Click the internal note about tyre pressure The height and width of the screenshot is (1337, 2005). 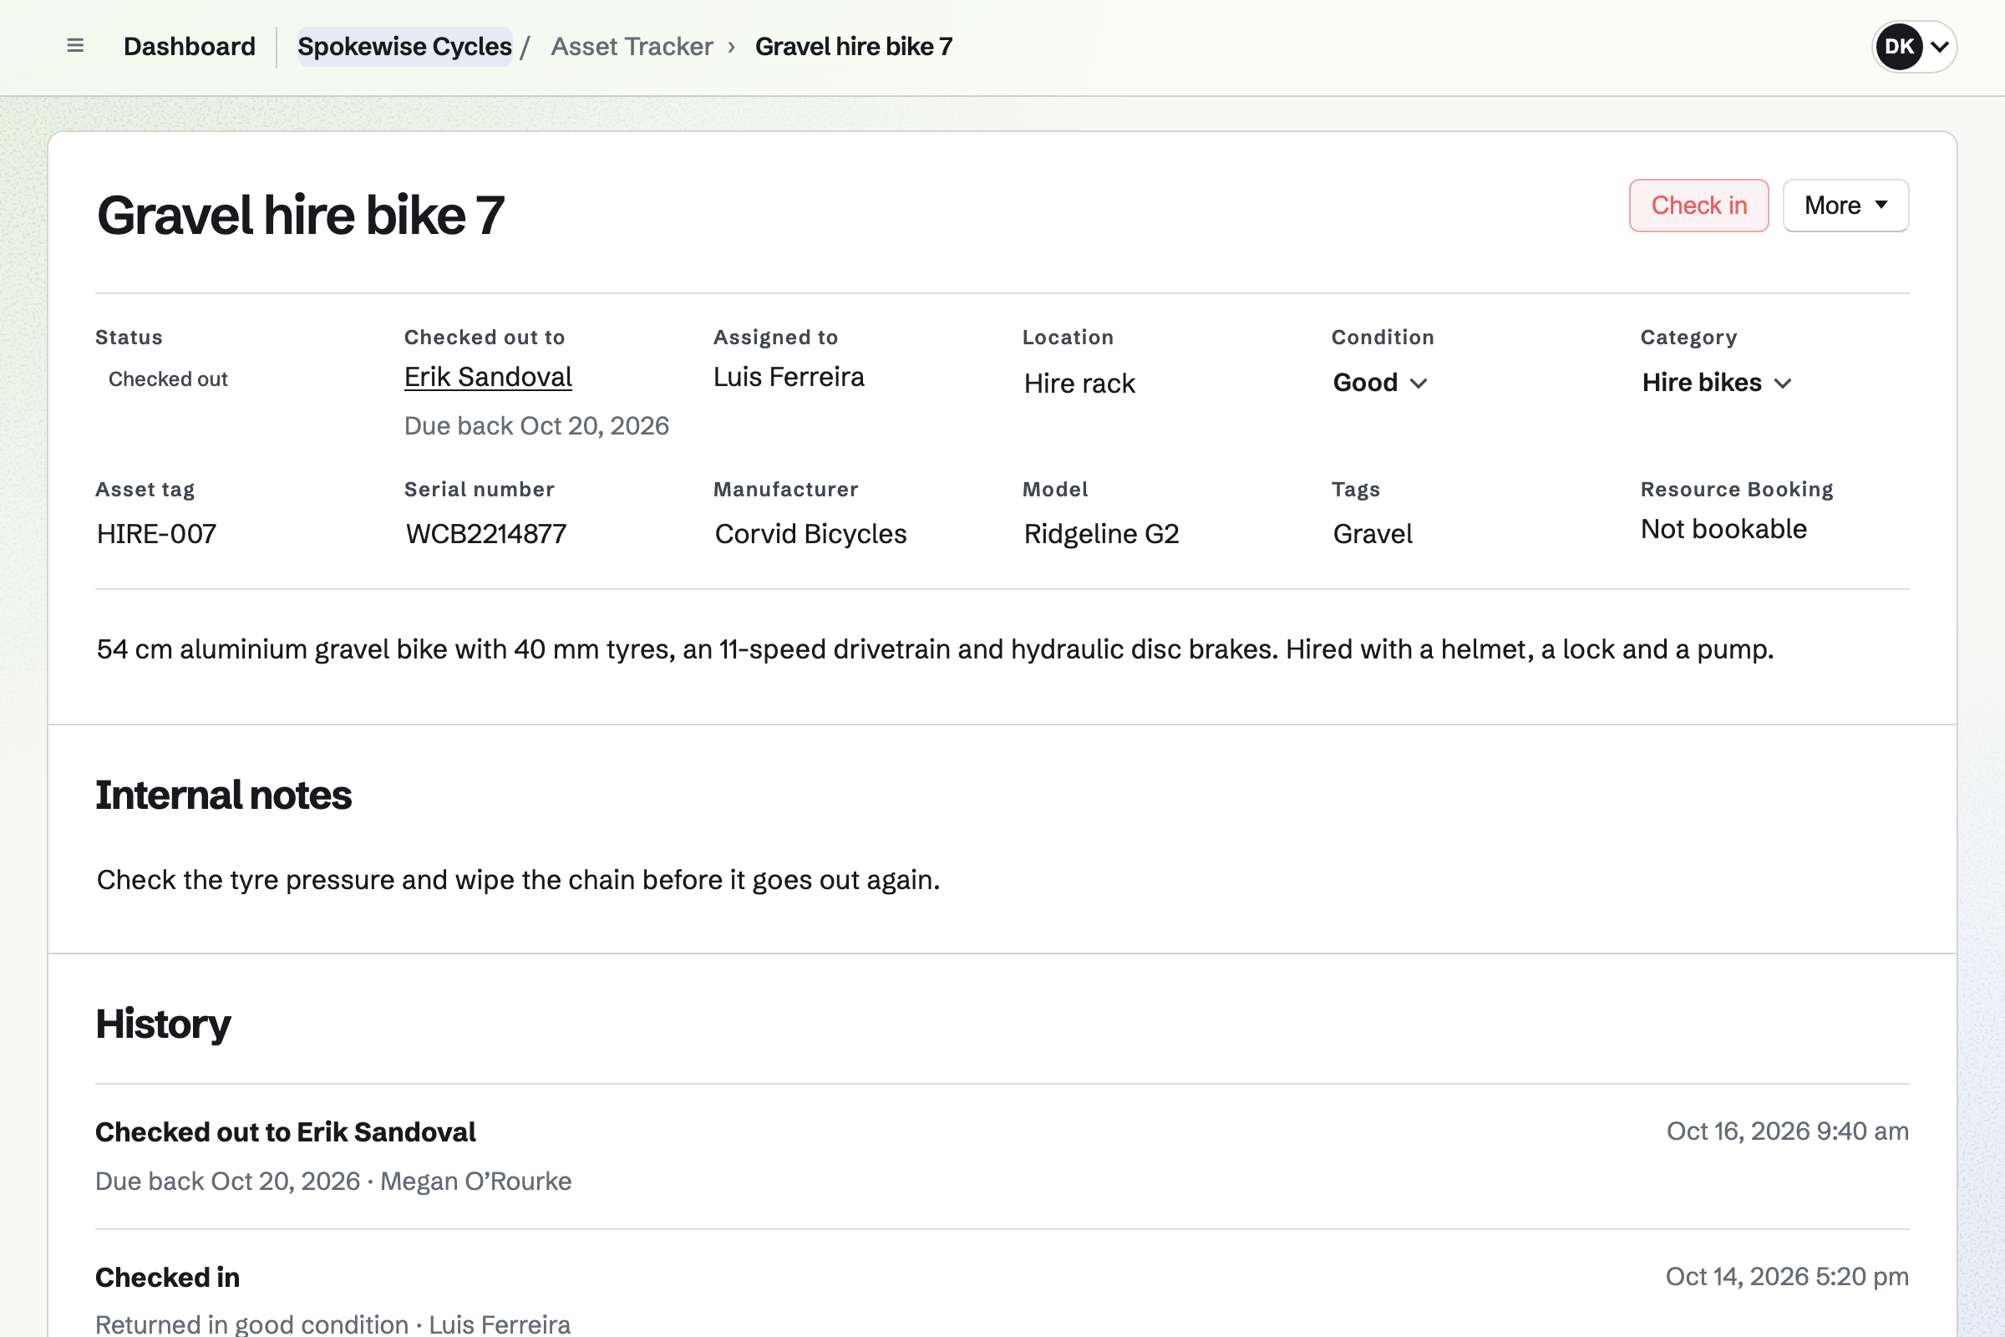click(x=518, y=880)
